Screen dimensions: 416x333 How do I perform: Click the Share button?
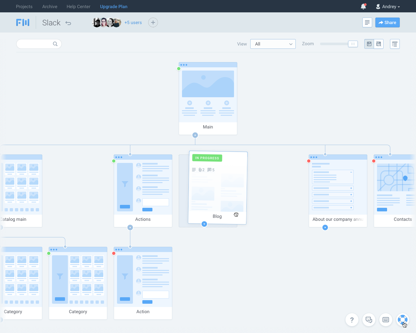click(387, 22)
